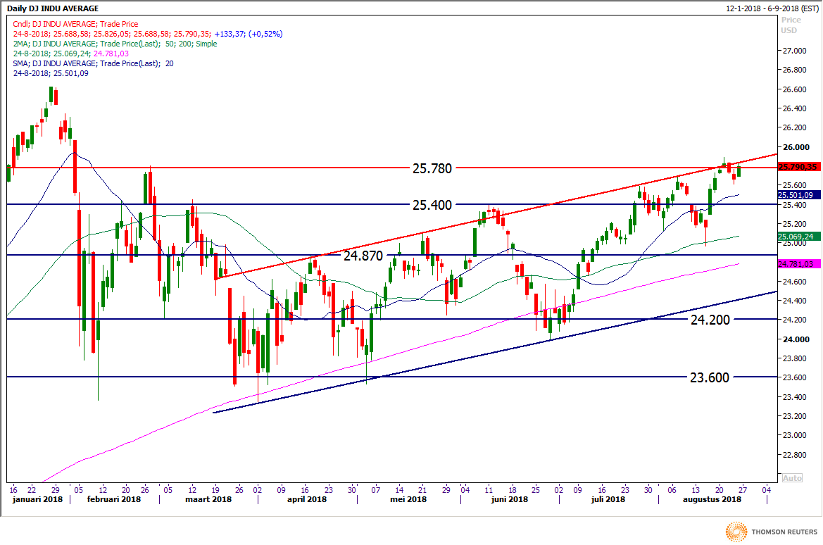The width and height of the screenshot is (823, 545).
Task: Click the 'april 2018' month label
Action: [x=306, y=499]
